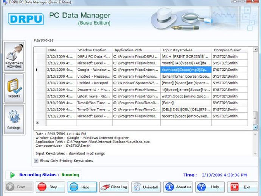Toggle Show Only Printing Keystrokes checkbox
This screenshot has height=196, width=261.
pos(36,161)
